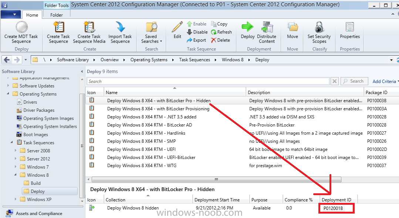Viewport: 399px width, 218px height.
Task: Open Saved Searches dropdown
Action: click(151, 33)
